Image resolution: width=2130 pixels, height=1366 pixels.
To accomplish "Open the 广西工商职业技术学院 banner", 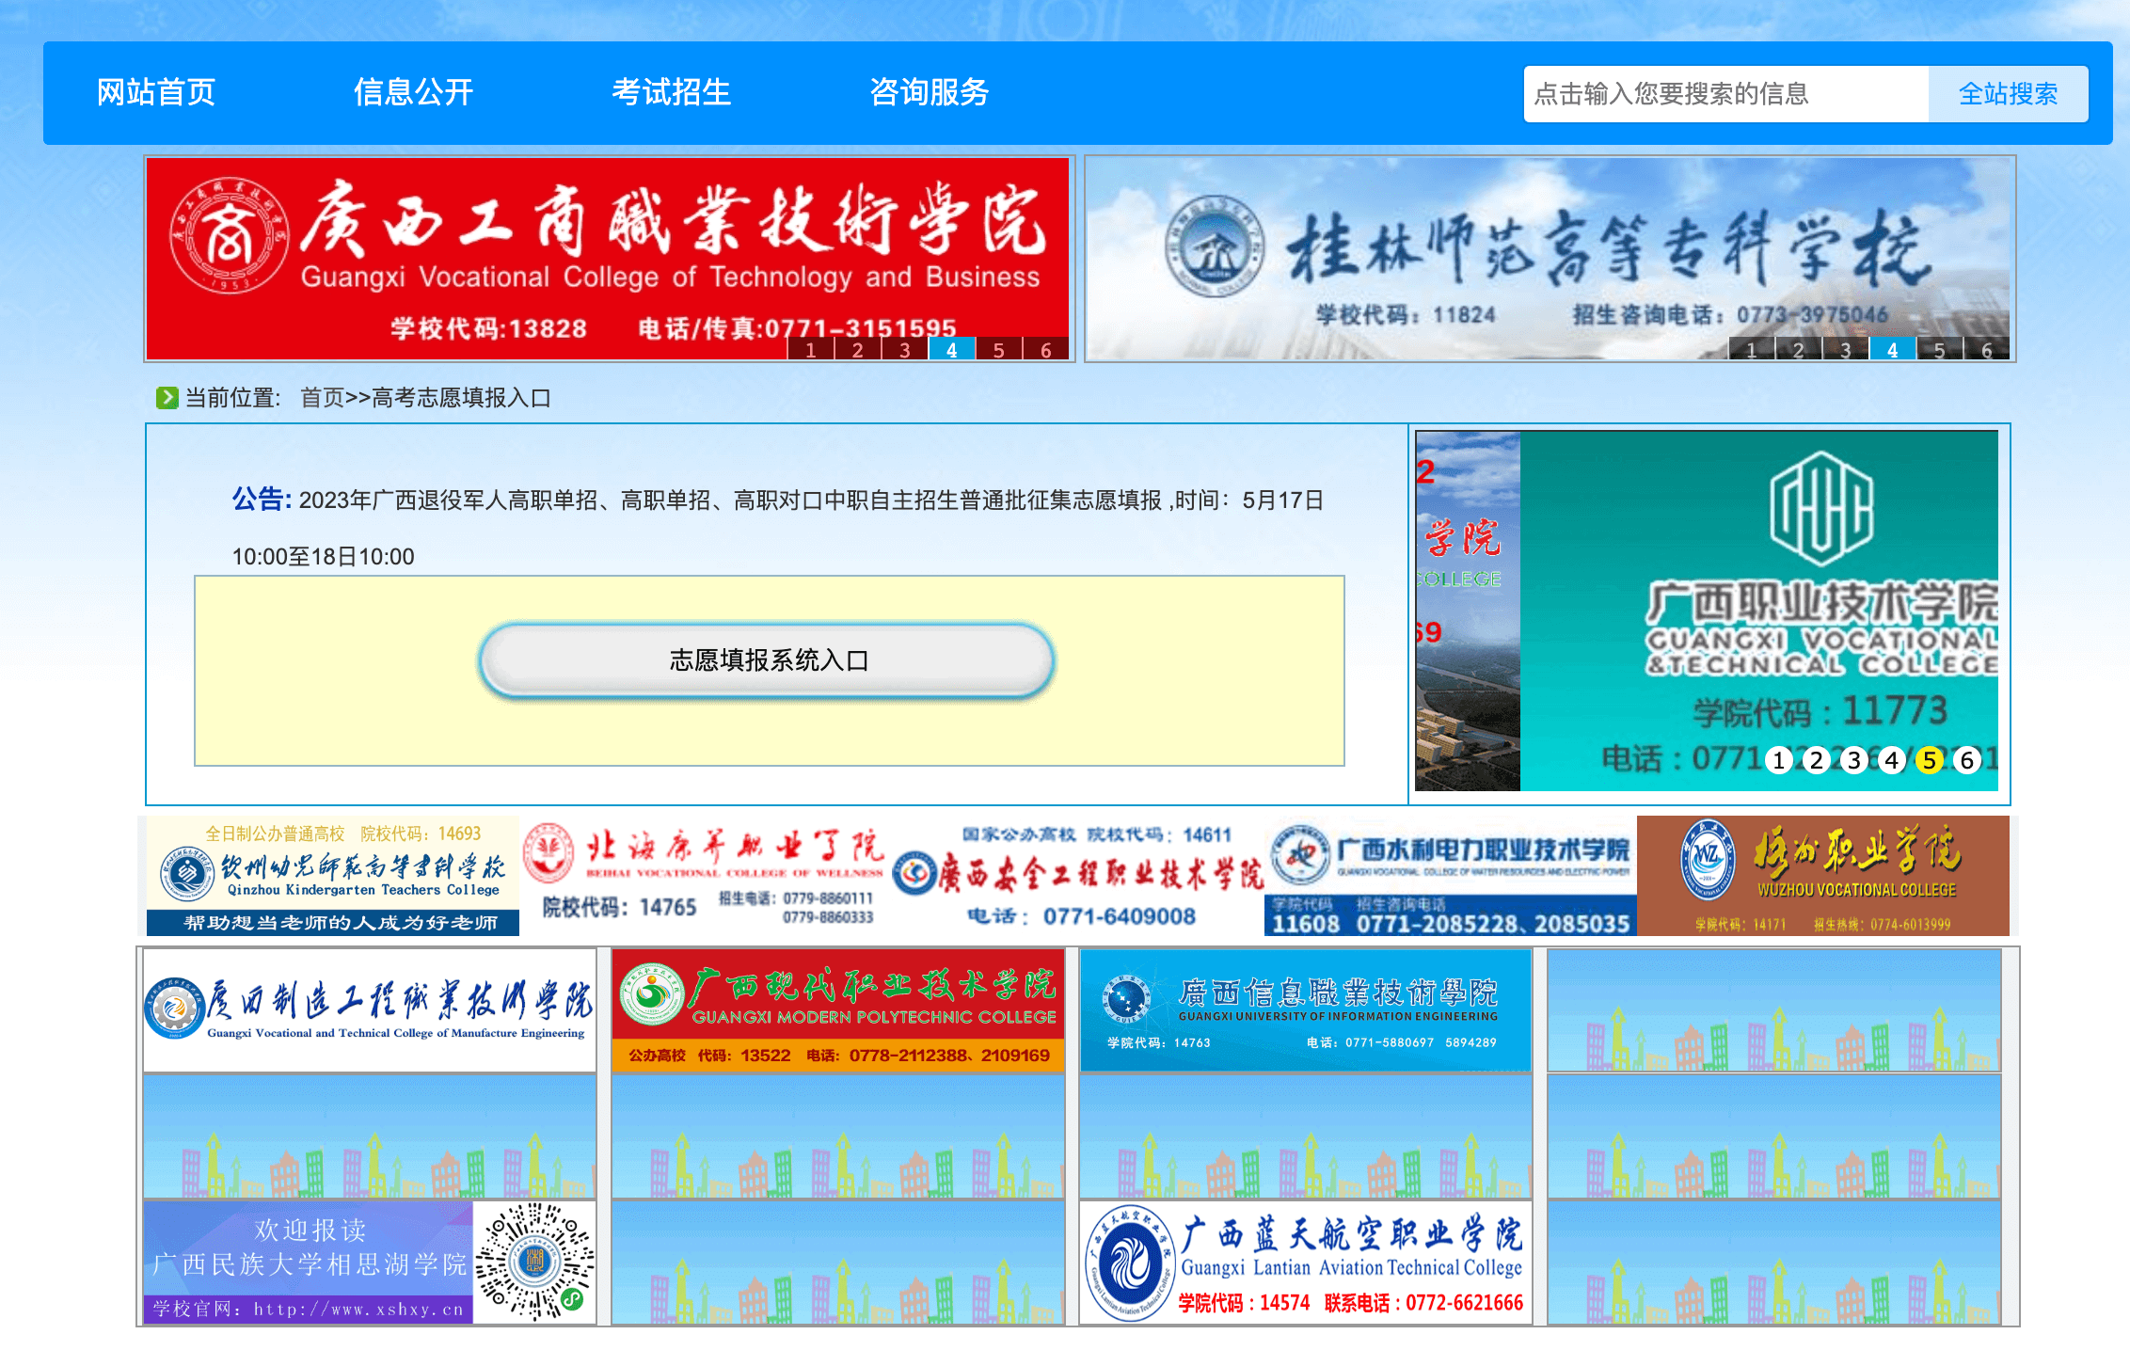I will (609, 259).
